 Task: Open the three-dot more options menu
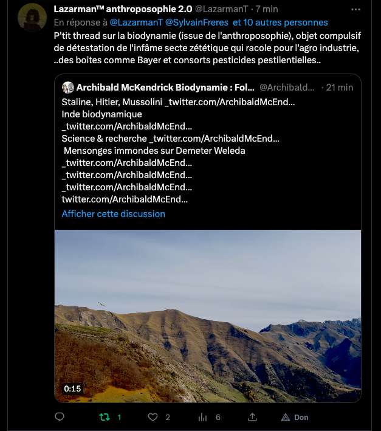tap(355, 9)
